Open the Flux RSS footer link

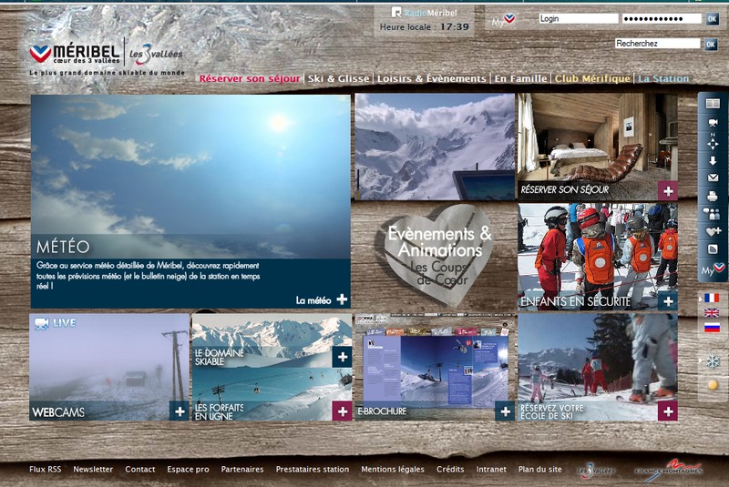(x=45, y=470)
